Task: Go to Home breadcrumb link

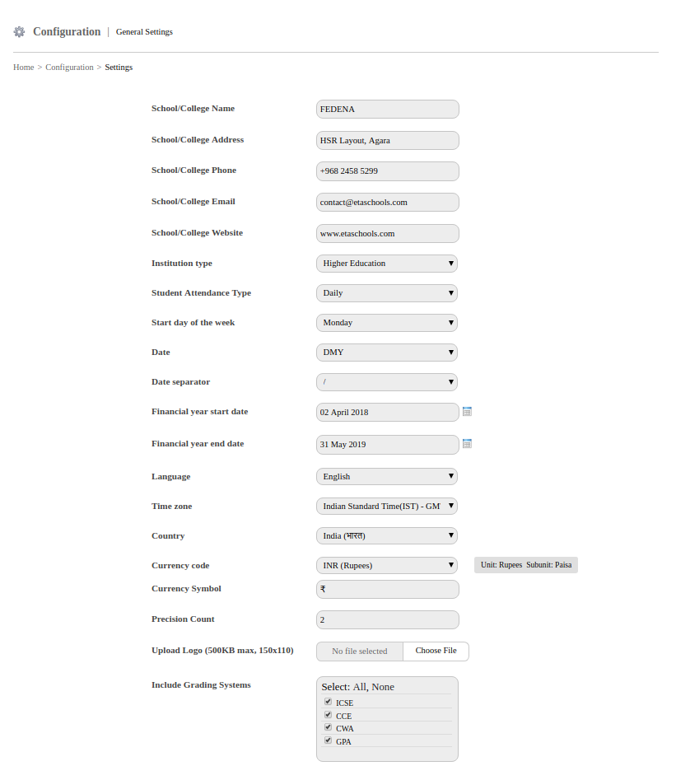Action: click(x=23, y=68)
